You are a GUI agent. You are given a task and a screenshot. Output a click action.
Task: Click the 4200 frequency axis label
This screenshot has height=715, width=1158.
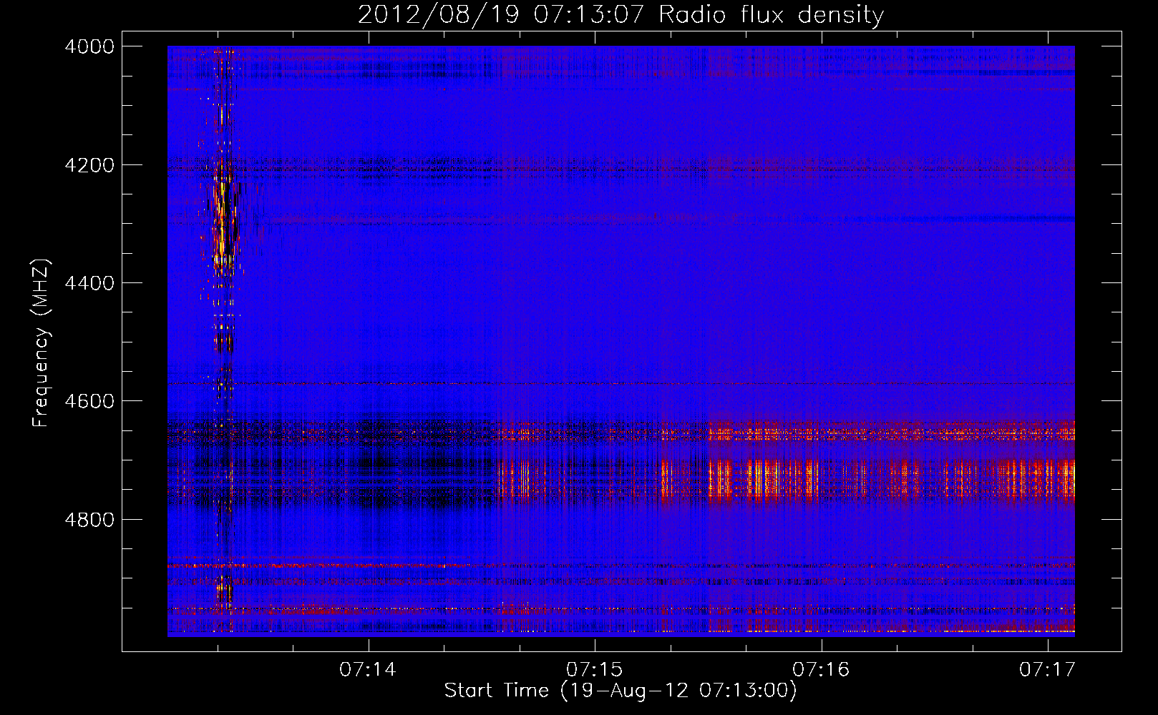coord(89,165)
